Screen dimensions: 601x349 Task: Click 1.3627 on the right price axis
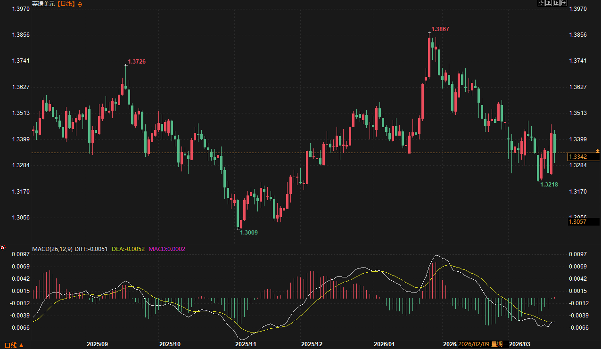(x=578, y=87)
